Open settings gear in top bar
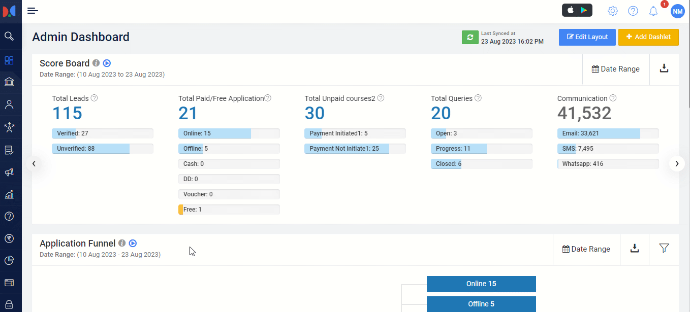Viewport: 690px width, 312px height. click(x=613, y=11)
